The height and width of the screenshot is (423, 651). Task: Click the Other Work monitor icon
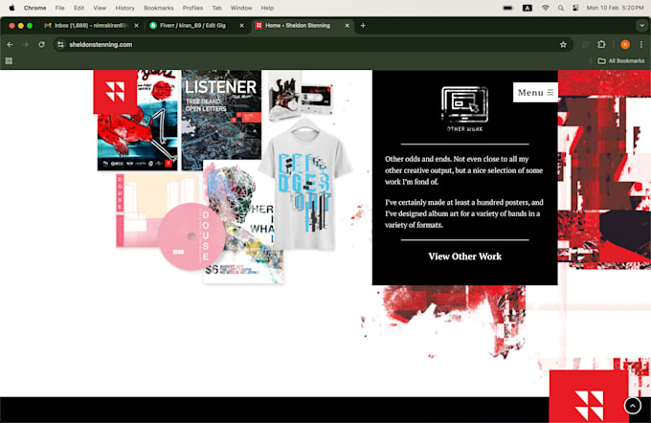pyautogui.click(x=464, y=104)
